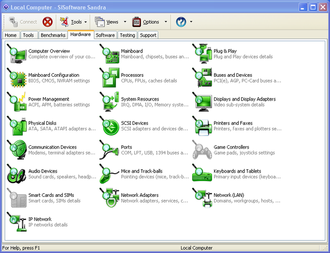Open the Keyboards and Tablets icon
This screenshot has width=330, height=253.
point(202,174)
